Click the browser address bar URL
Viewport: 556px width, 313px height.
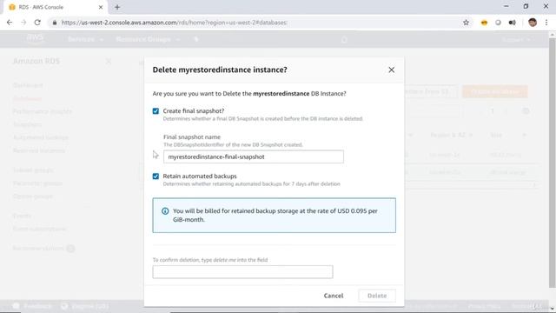(x=174, y=23)
